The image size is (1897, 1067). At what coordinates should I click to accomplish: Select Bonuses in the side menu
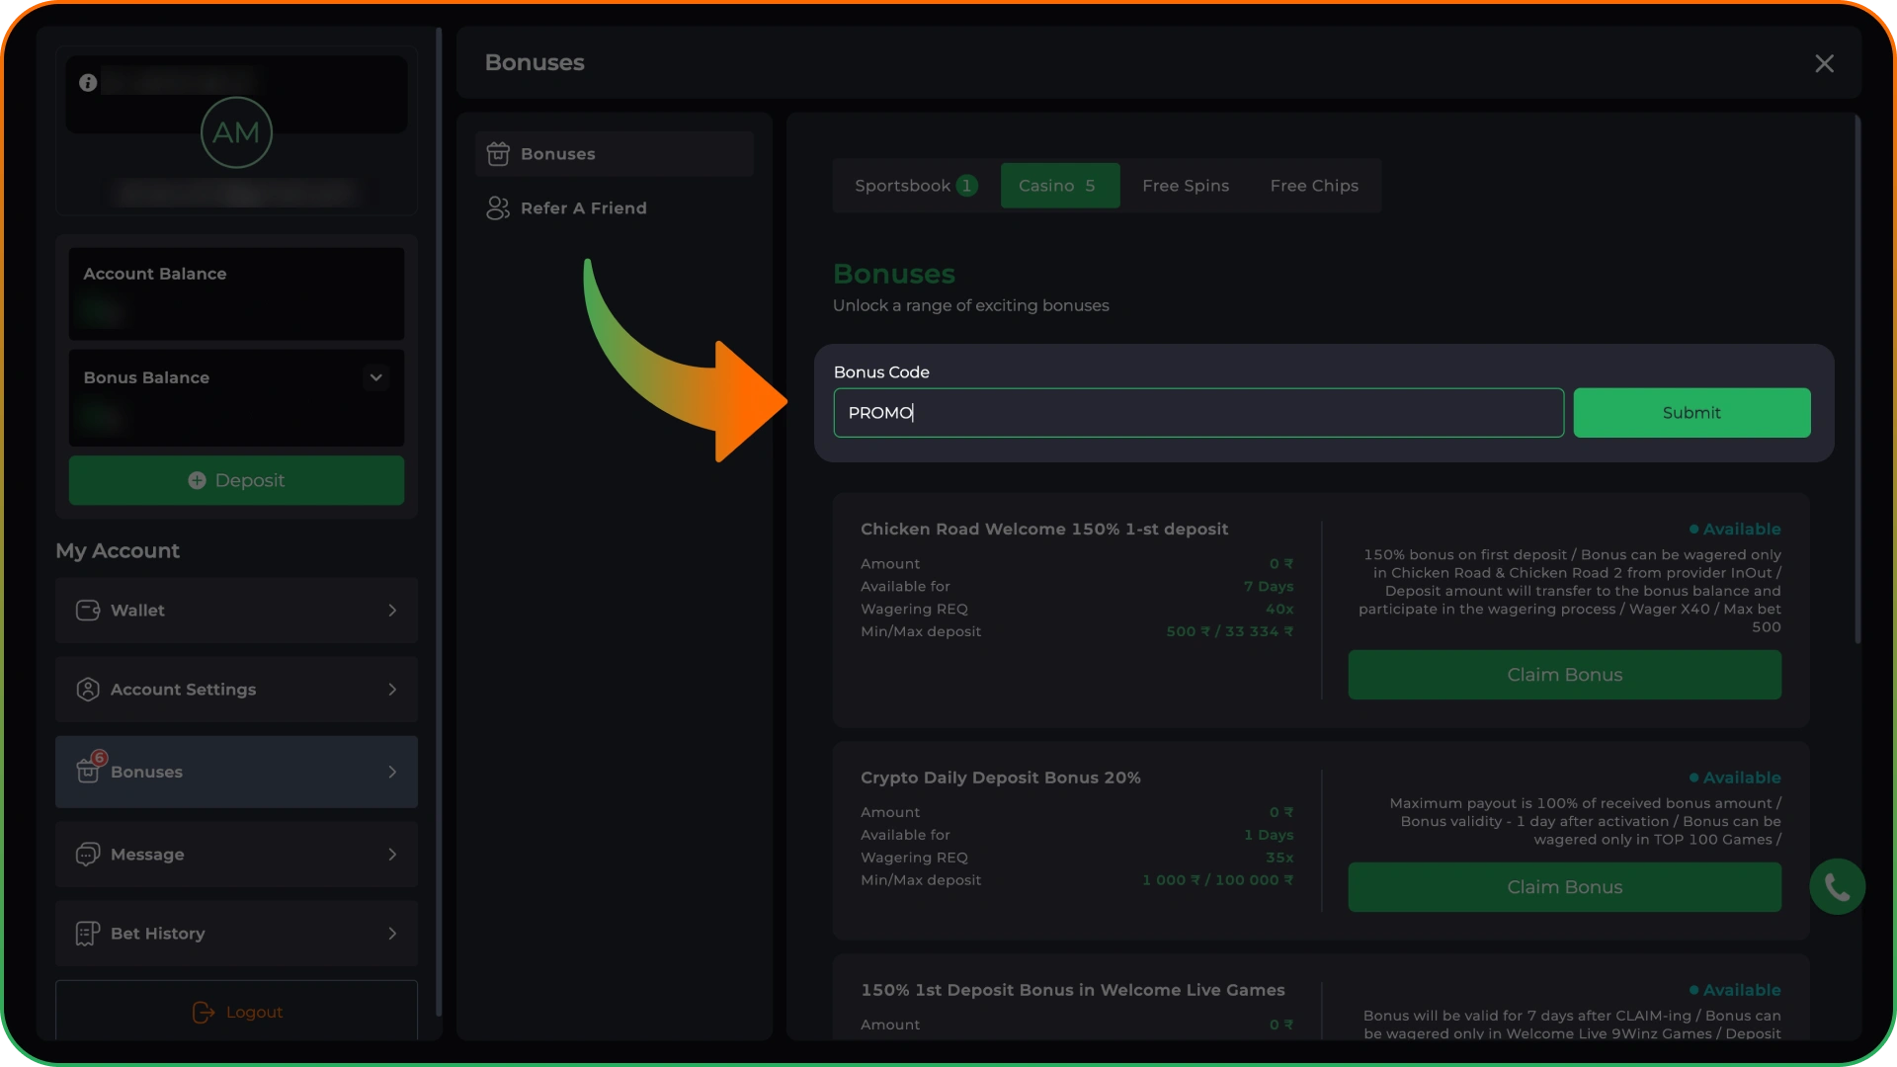[x=615, y=154]
